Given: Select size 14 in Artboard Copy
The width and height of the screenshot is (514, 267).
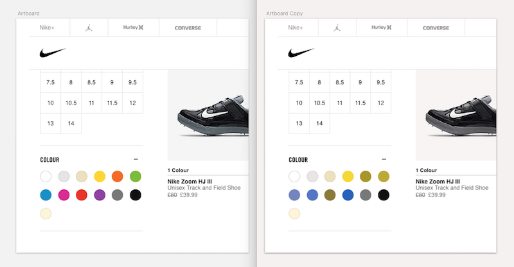Looking at the screenshot, I should tap(319, 123).
